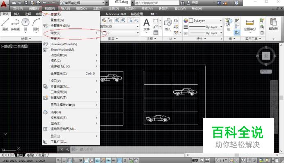The height and width of the screenshot is (163, 284).
Task: Open the object color ByLayer dropdown
Action: (206, 21)
